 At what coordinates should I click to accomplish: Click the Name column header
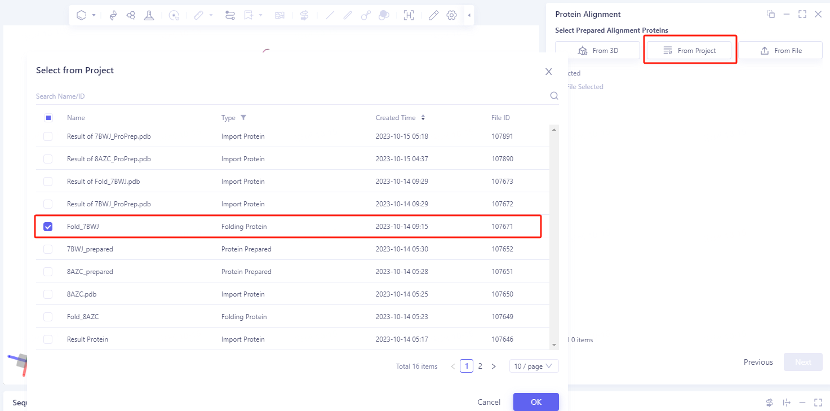76,118
